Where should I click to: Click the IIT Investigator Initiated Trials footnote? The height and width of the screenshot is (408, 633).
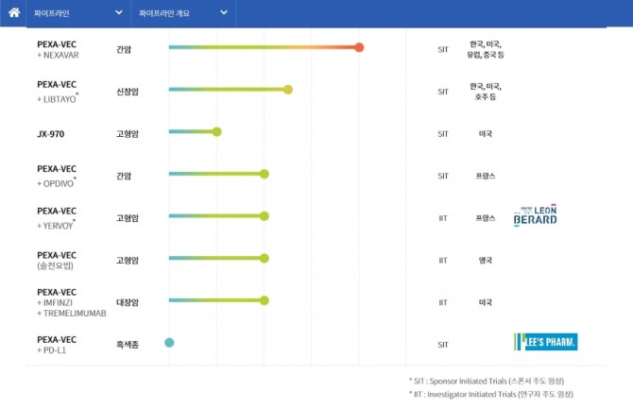pyautogui.click(x=491, y=394)
